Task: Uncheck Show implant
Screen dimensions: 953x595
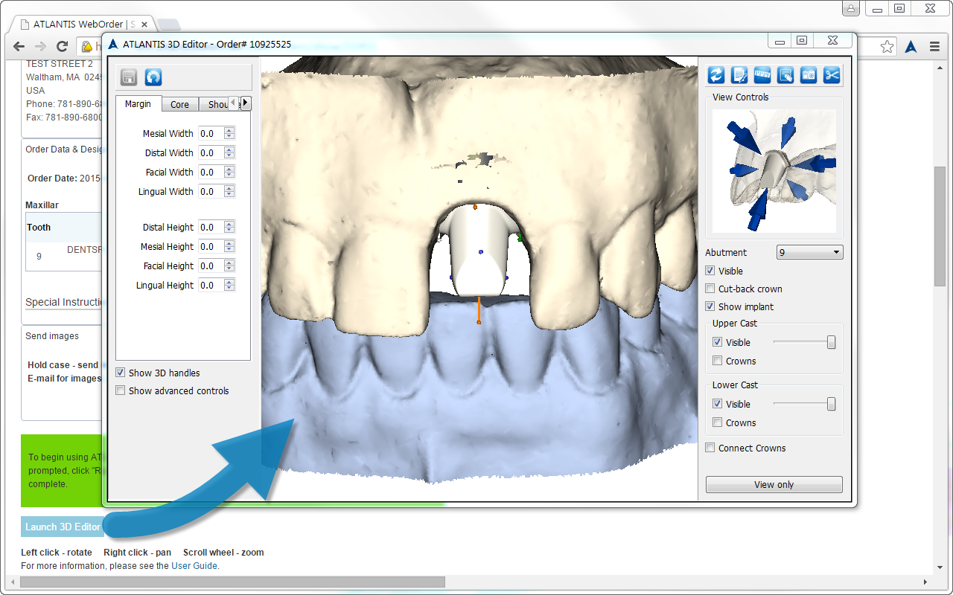Action: (710, 306)
